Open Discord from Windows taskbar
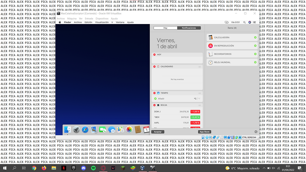 pyautogui.click(x=84, y=168)
